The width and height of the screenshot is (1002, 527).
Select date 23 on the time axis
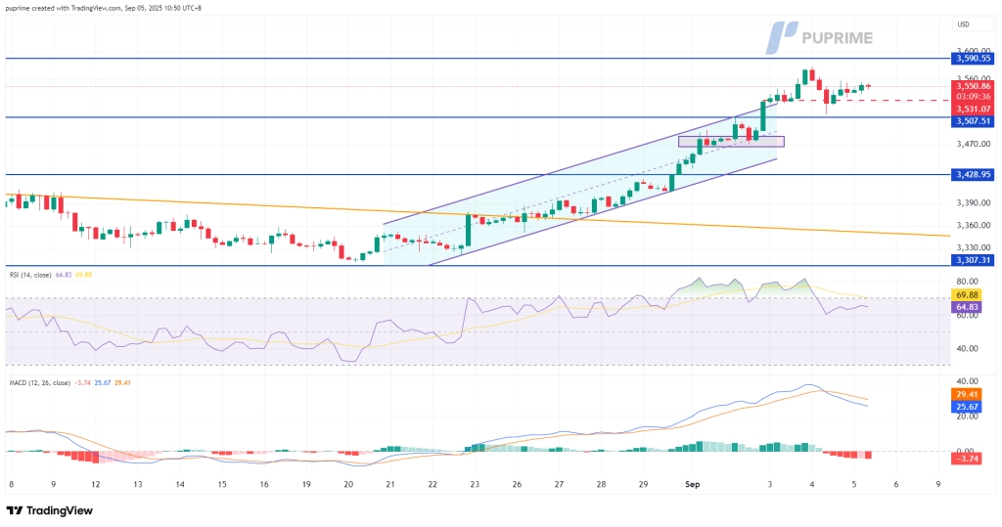tap(475, 485)
